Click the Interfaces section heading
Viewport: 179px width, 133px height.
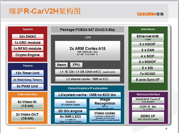pyautogui.click(x=148, y=29)
